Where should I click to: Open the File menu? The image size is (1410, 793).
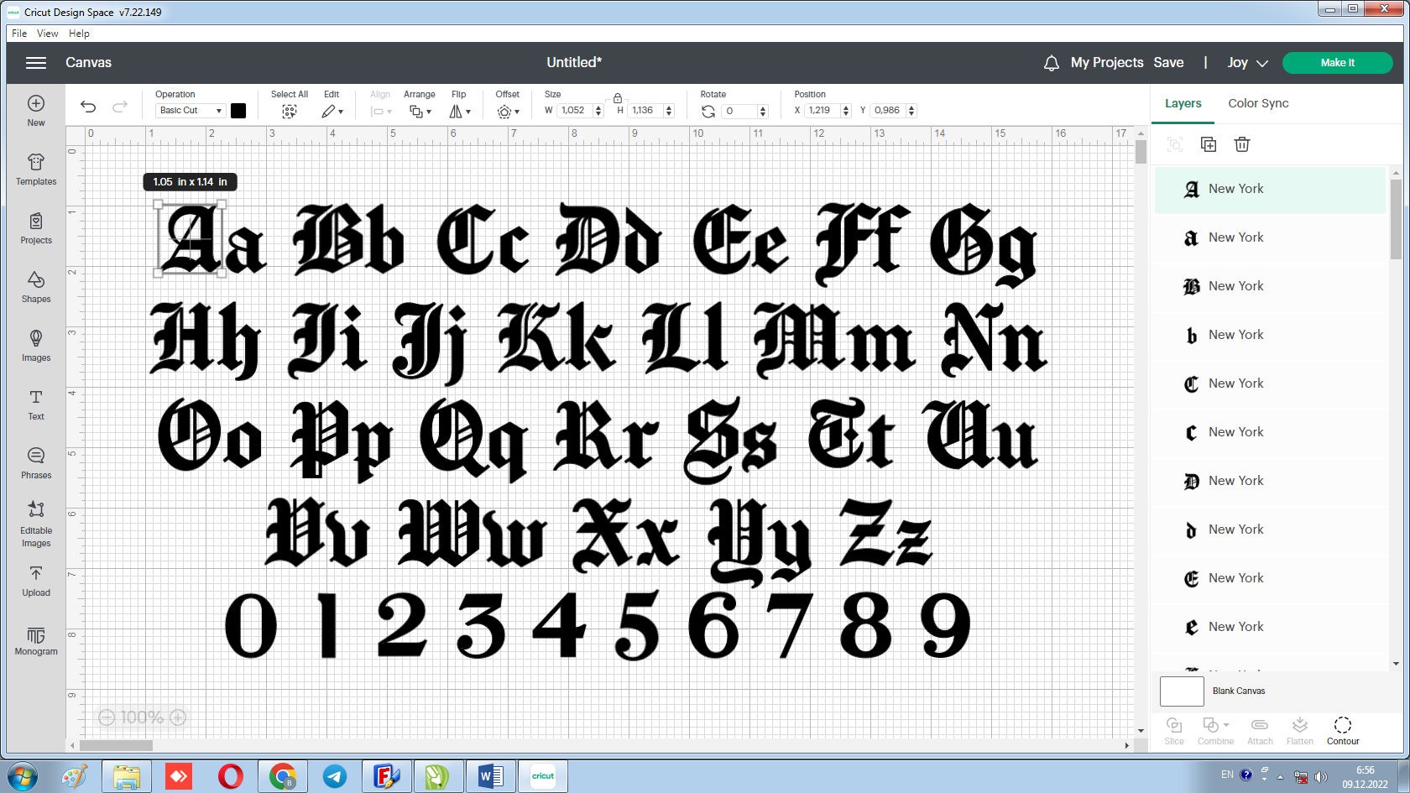click(18, 34)
